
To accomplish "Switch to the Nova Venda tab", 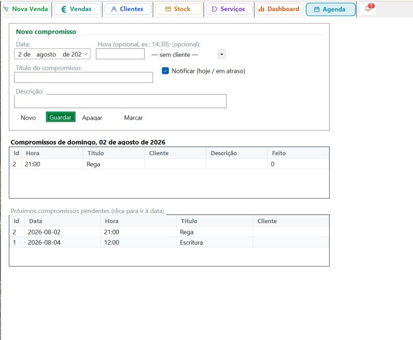I will 26,9.
